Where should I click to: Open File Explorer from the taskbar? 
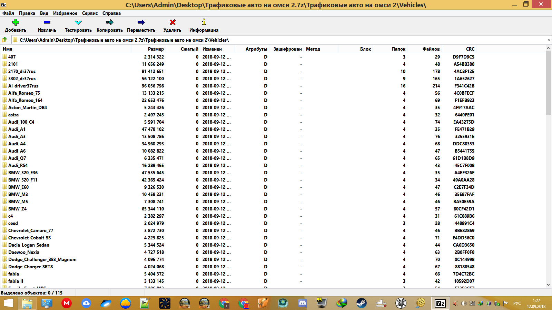click(x=27, y=303)
